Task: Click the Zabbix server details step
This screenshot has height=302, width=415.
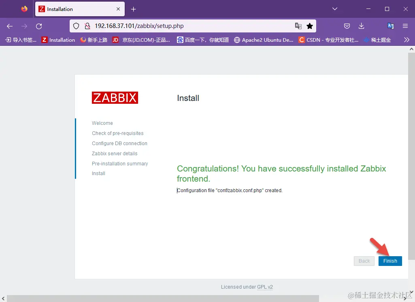Action: click(115, 154)
